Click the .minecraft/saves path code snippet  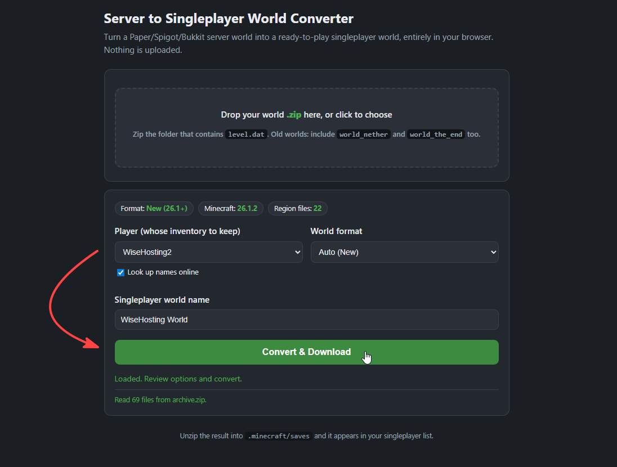279,436
